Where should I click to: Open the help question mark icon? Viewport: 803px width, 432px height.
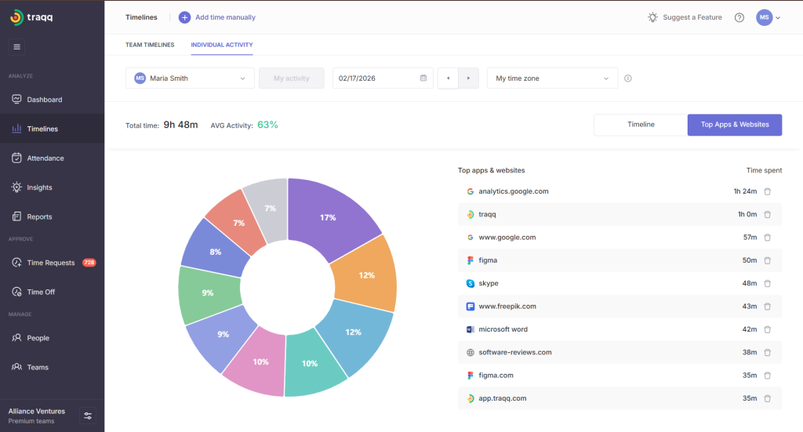coord(739,17)
